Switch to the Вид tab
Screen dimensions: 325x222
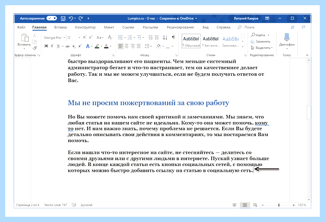pyautogui.click(x=205, y=27)
